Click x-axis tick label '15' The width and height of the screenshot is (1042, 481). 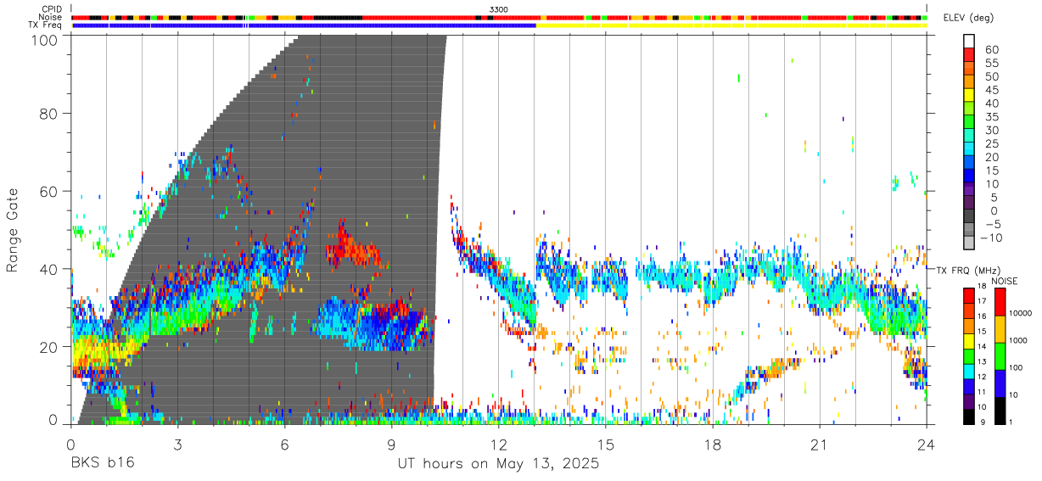point(606,445)
